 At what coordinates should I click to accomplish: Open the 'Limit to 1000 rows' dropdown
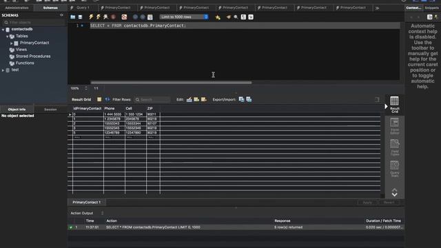184,17
